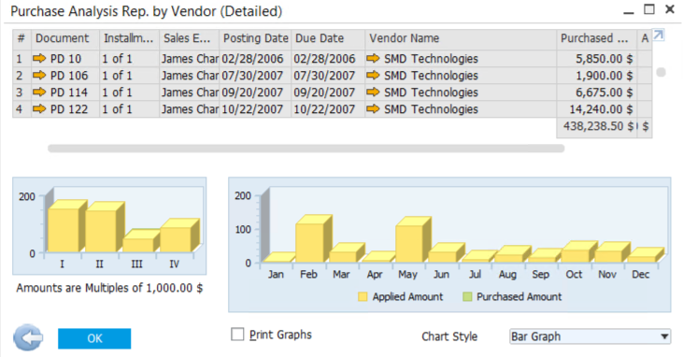Open vendor link arrow in row 2

[373, 76]
